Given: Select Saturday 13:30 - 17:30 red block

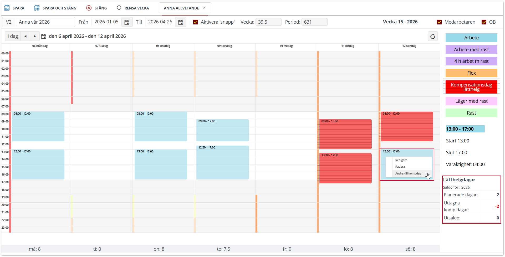Looking at the screenshot, I should click(345, 168).
